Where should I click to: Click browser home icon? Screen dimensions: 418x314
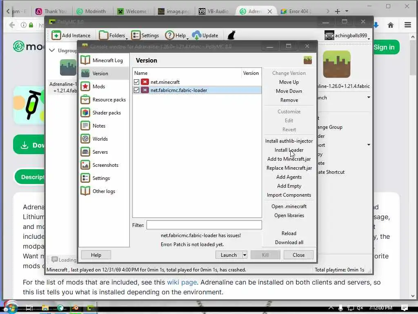391,25
